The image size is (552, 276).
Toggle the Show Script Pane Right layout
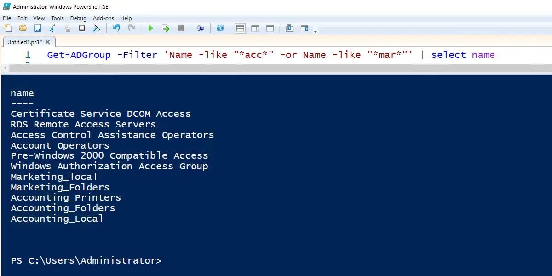[x=255, y=29]
